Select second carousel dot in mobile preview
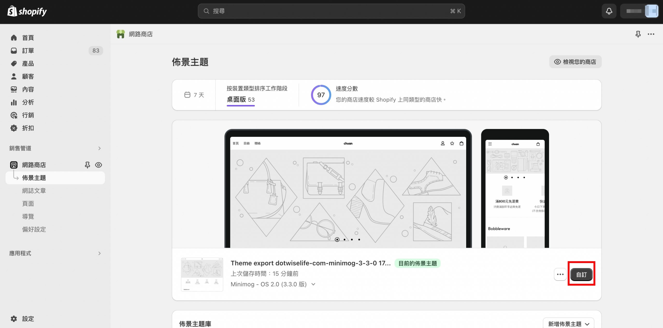 (x=512, y=177)
